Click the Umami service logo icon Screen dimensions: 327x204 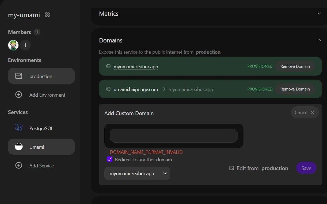point(19,147)
